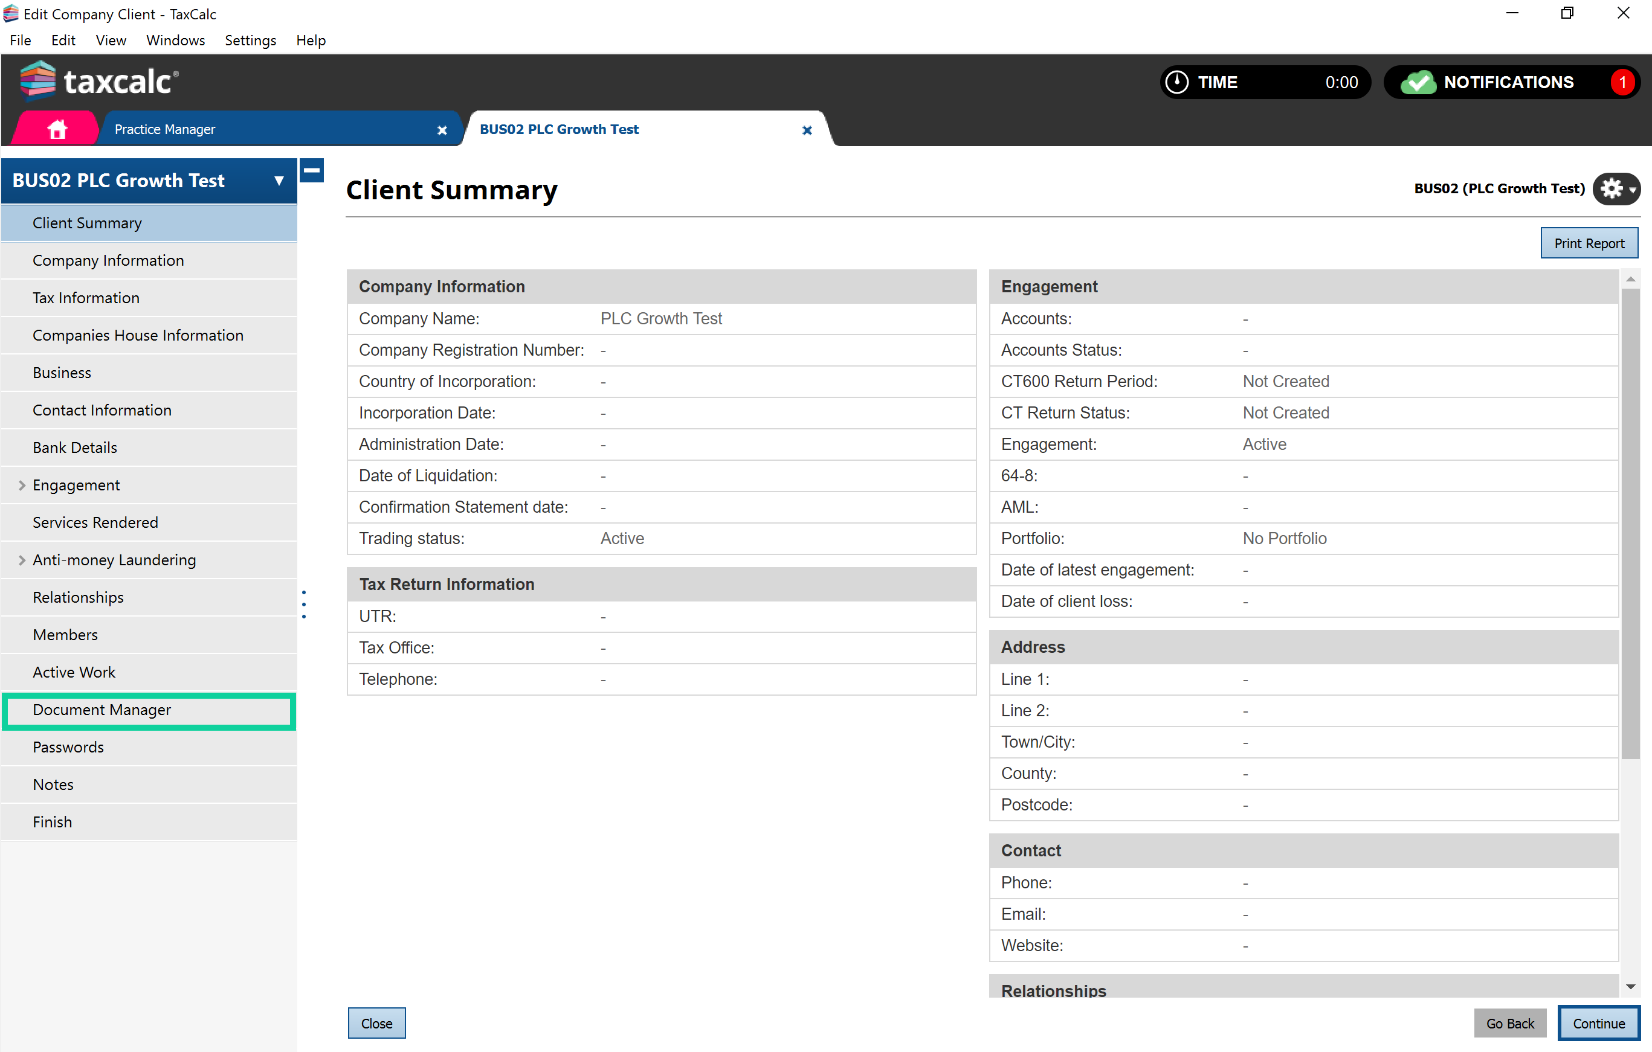Open Bank Details in the sidebar
The width and height of the screenshot is (1652, 1052).
[x=149, y=448]
